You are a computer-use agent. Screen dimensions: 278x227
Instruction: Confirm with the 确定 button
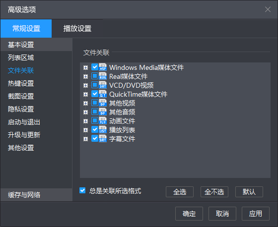pos(189,214)
